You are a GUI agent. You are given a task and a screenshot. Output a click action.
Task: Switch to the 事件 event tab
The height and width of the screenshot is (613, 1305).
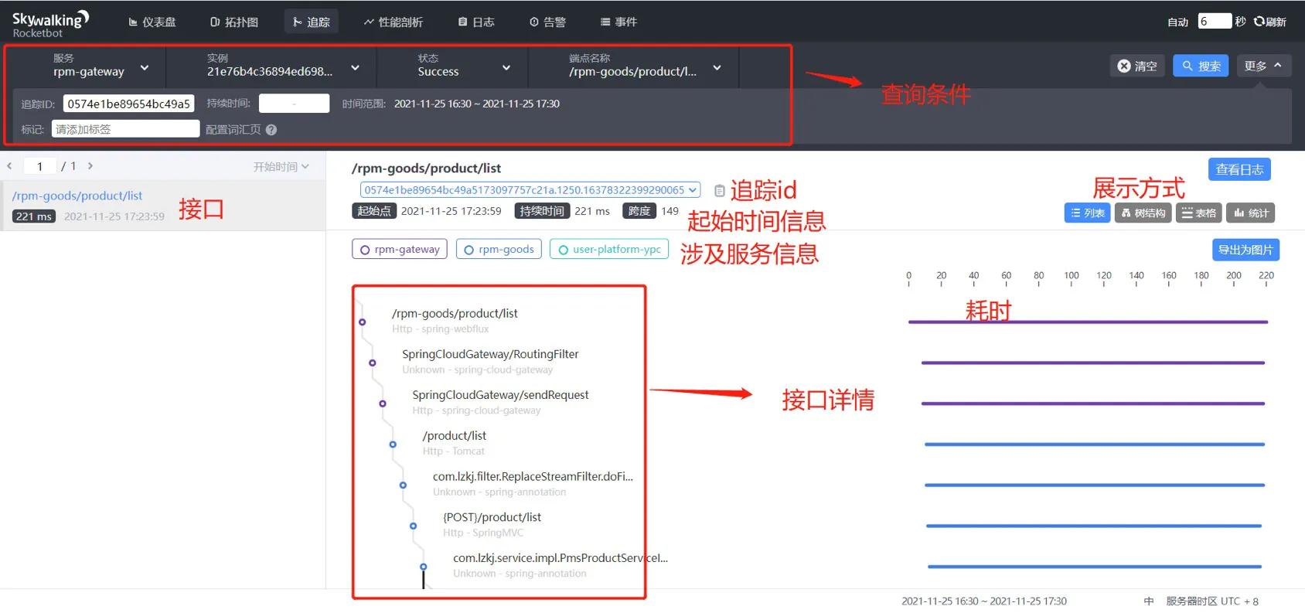coord(619,22)
